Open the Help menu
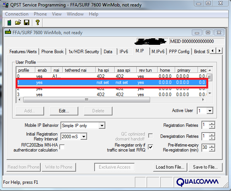 tap(93, 14)
